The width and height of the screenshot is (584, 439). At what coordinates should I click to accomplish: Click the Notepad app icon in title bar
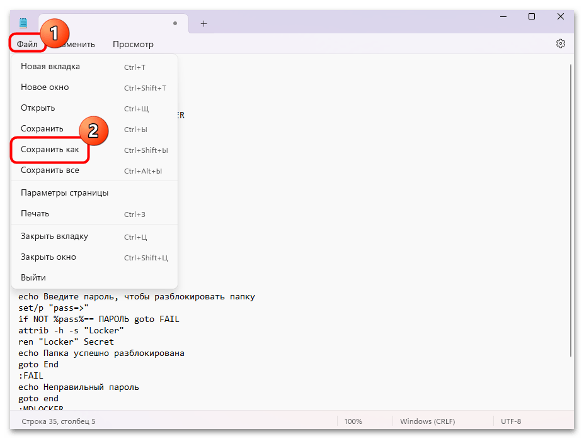[x=23, y=23]
